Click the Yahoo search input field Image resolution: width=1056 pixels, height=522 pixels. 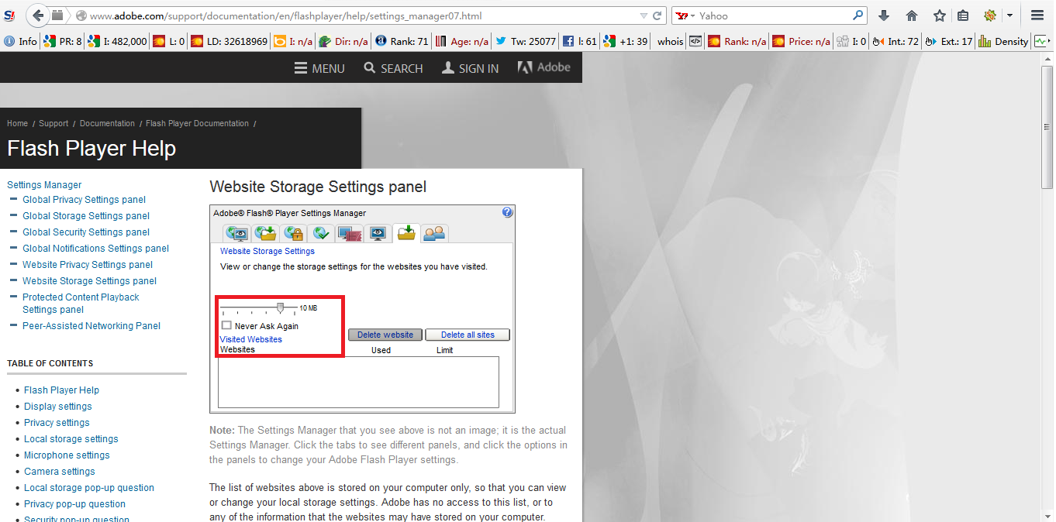(775, 15)
